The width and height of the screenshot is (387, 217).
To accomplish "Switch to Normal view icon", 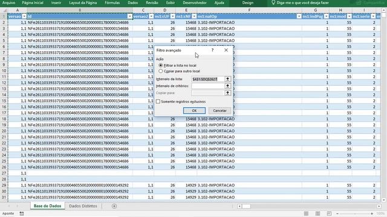I will tap(306, 213).
